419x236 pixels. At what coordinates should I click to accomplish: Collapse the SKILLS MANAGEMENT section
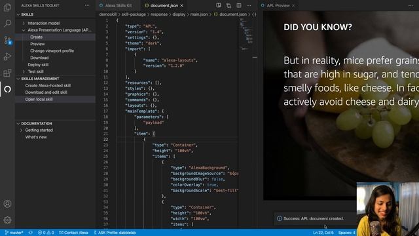[x=18, y=79]
